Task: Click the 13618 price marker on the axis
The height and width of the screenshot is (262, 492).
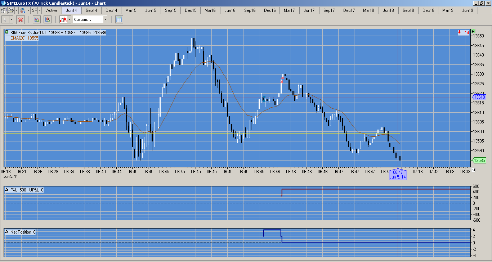Action: (x=479, y=97)
